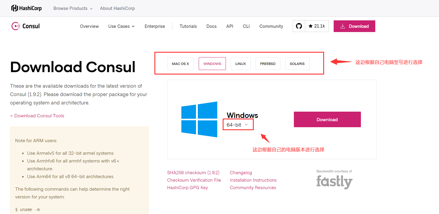Open the Changelog link
The image size is (439, 214).
[241, 173]
